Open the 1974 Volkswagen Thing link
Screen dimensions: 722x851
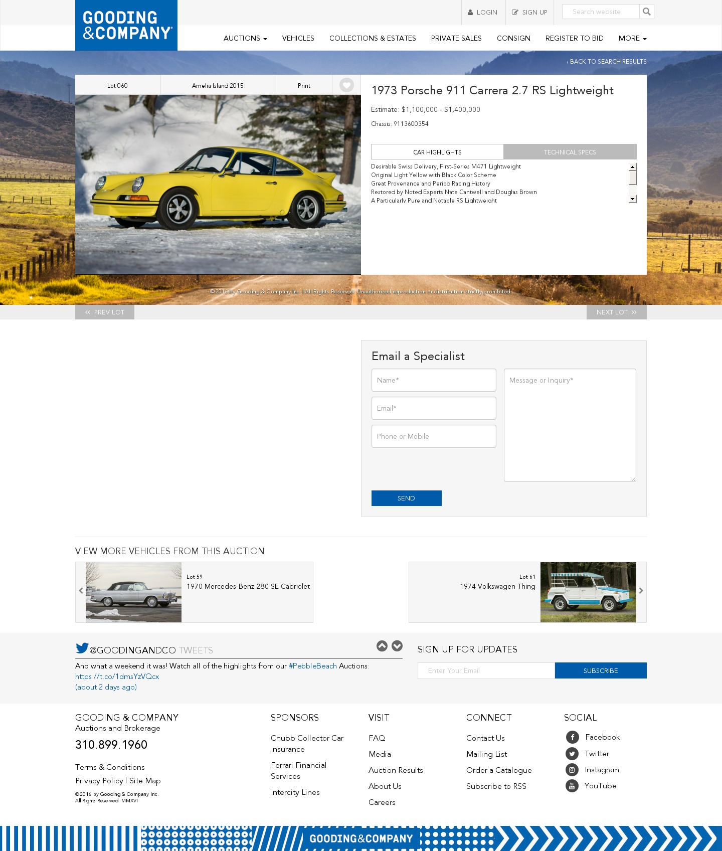(497, 586)
